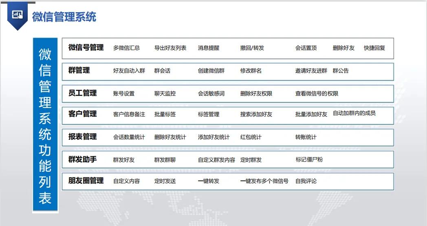The image size is (427, 226).
Task: Click 定时发送 feature text
Action: coord(165,181)
